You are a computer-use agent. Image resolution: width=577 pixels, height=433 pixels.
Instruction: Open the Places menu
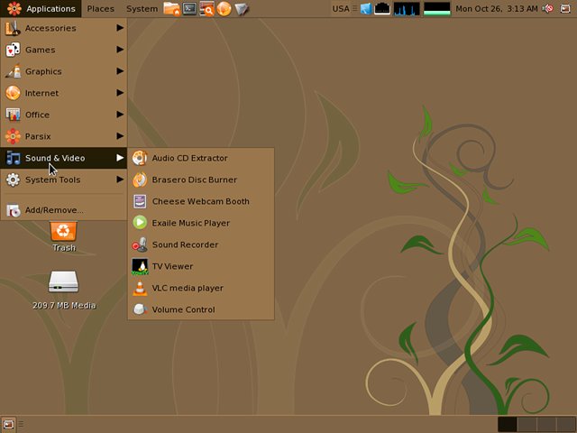pos(100,8)
